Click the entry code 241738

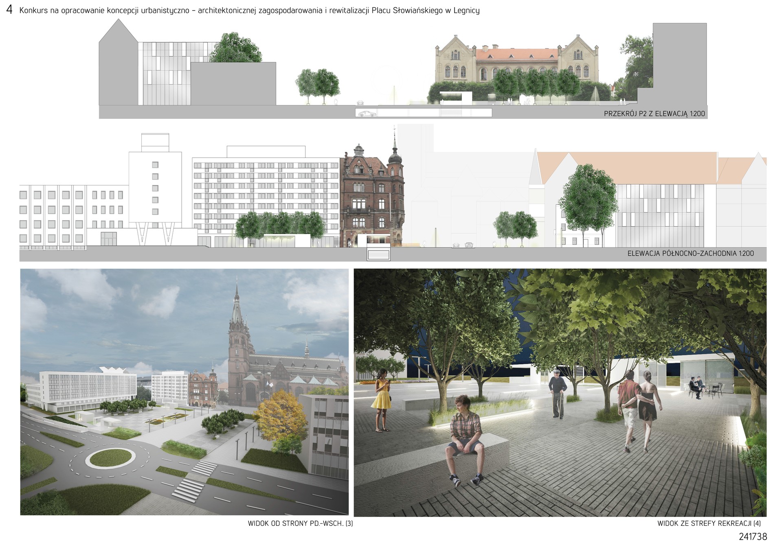pos(753,536)
